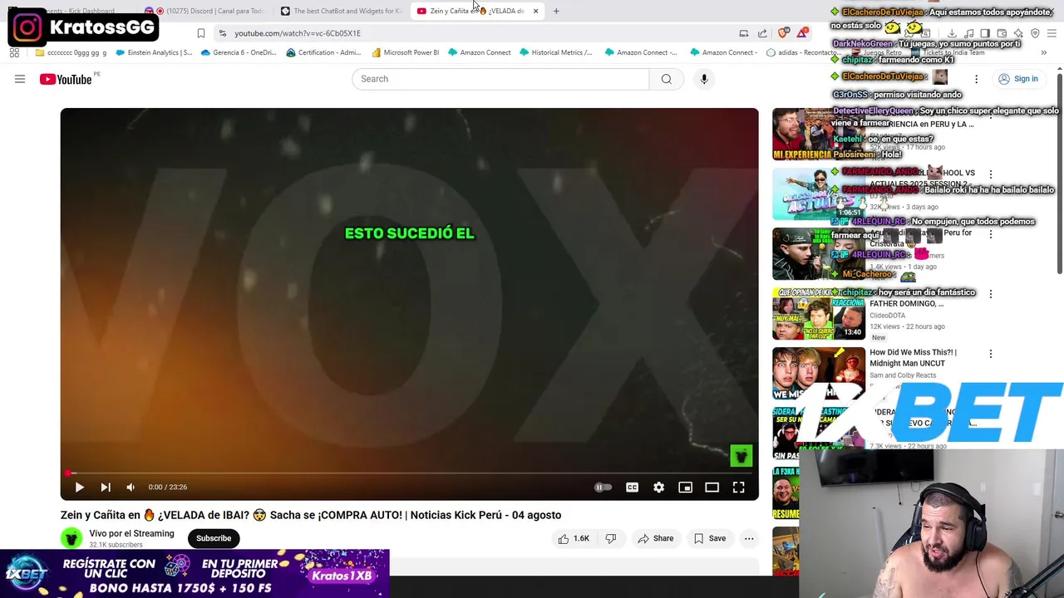
Task: Go to the YouTube home logo
Action: pyautogui.click(x=66, y=79)
